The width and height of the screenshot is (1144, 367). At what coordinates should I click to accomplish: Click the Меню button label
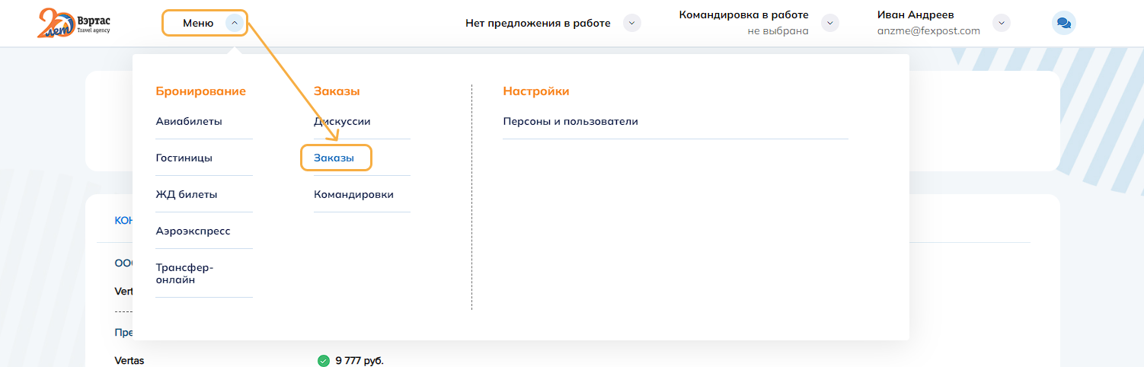[198, 23]
